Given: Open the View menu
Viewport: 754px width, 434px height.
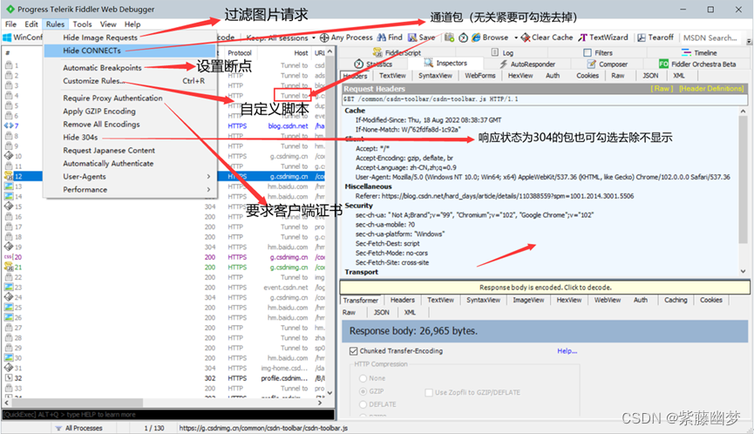Looking at the screenshot, I should pyautogui.click(x=108, y=24).
